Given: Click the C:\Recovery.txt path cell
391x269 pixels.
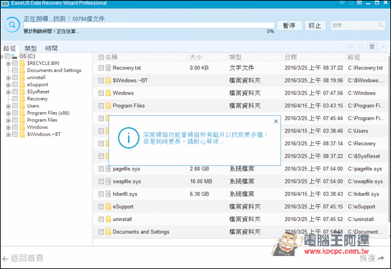Looking at the screenshot, I should pos(365,67).
